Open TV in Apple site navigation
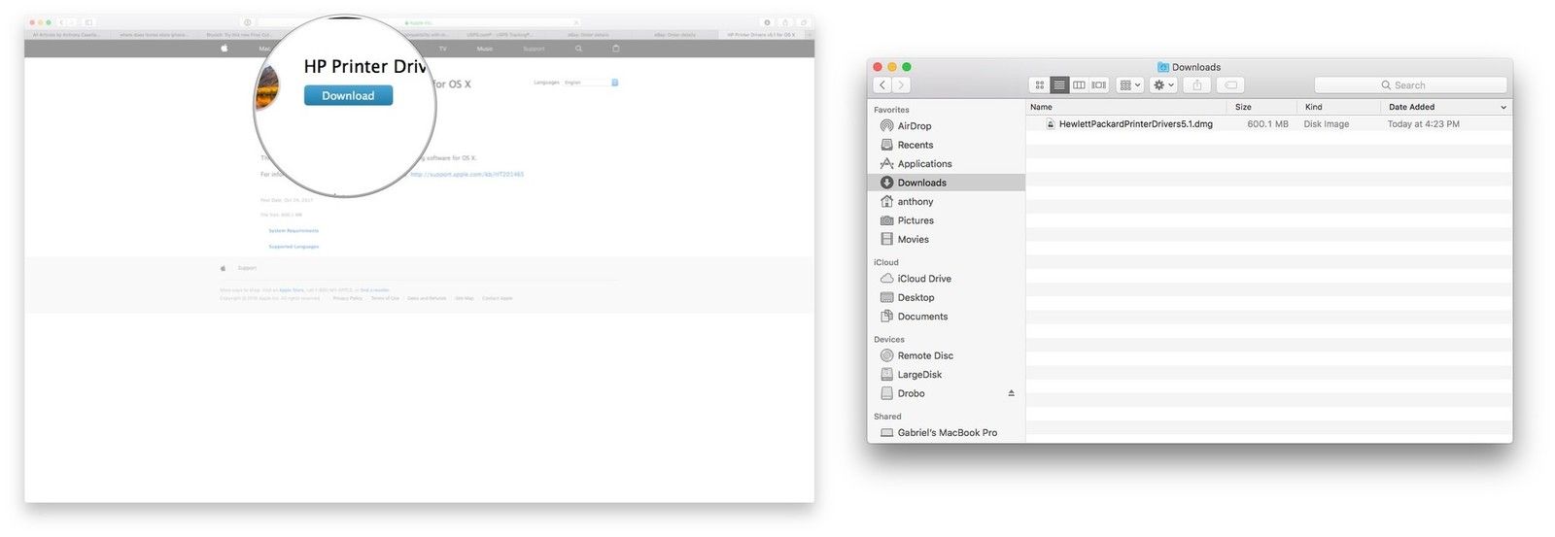 pyautogui.click(x=442, y=49)
